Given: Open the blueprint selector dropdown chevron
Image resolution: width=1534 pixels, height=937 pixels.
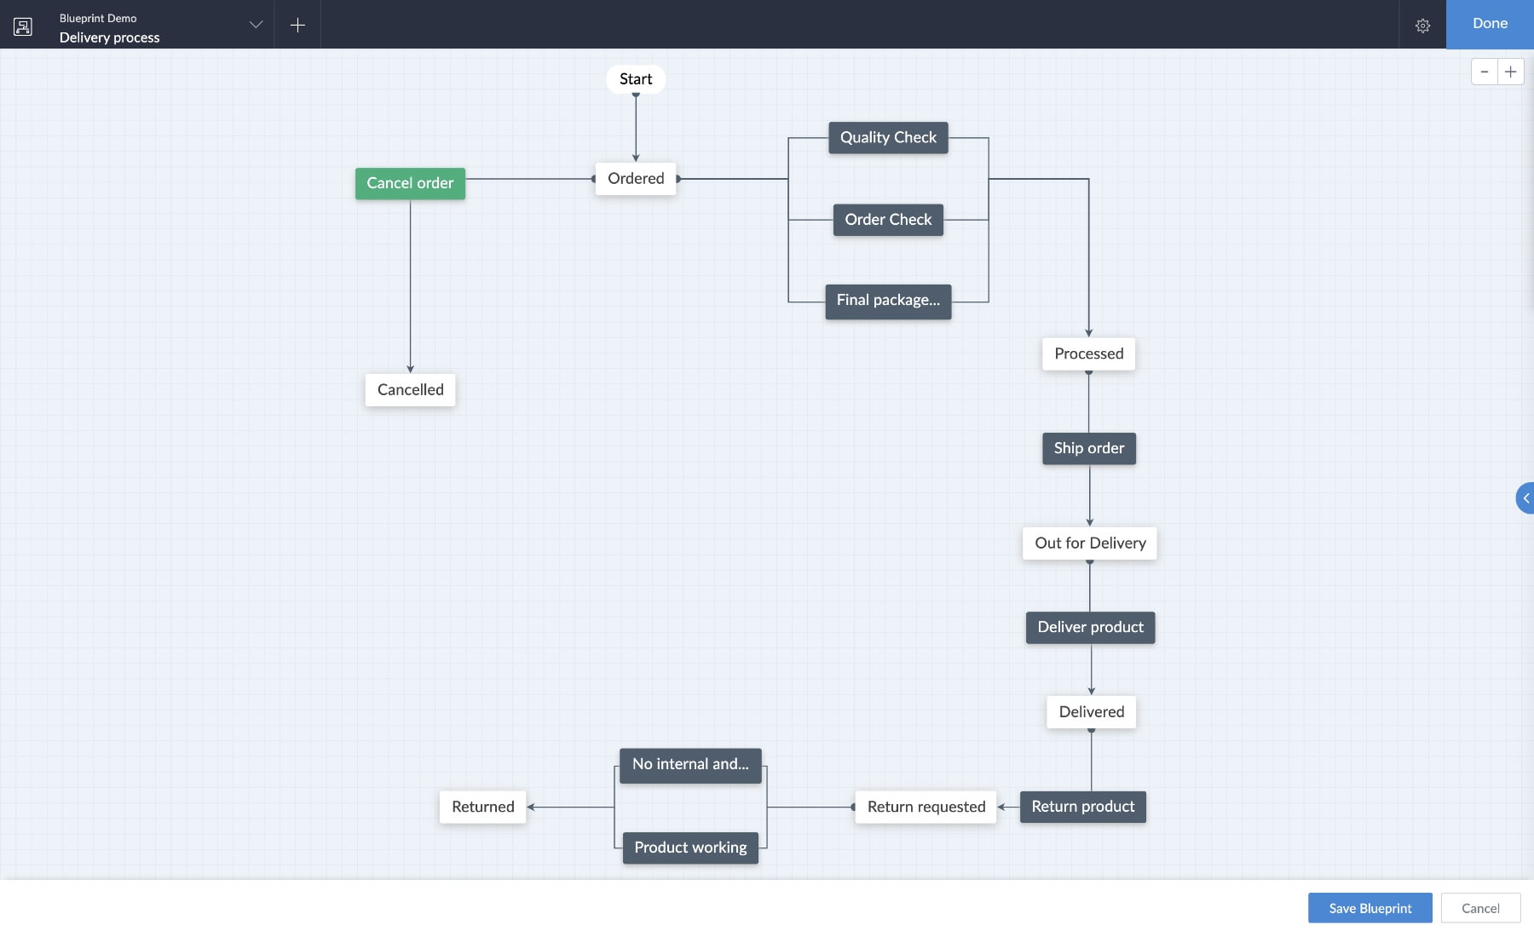Looking at the screenshot, I should pos(255,25).
